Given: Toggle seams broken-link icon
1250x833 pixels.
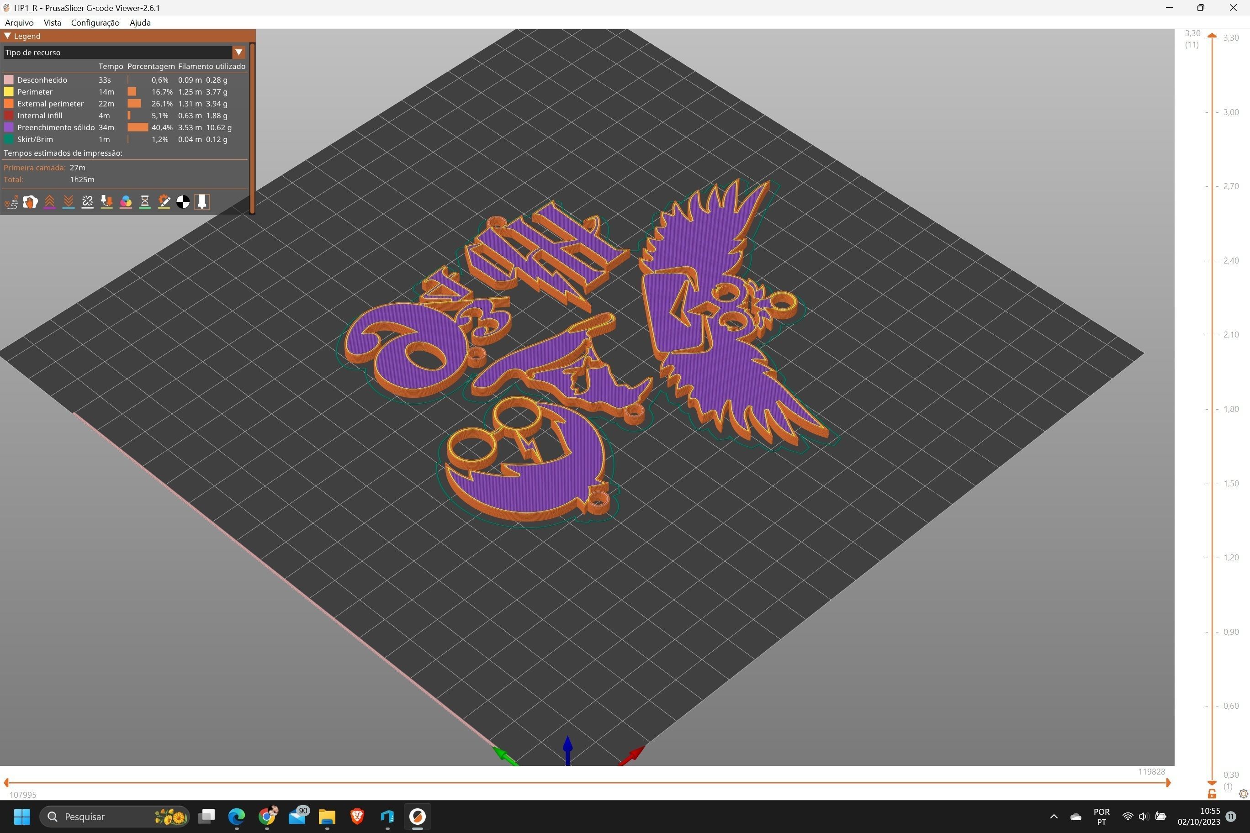Looking at the screenshot, I should 88,202.
